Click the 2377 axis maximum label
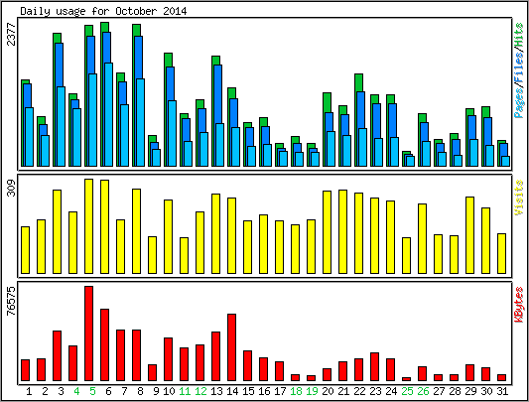Viewport: 529px width, 402px height. tap(12, 34)
